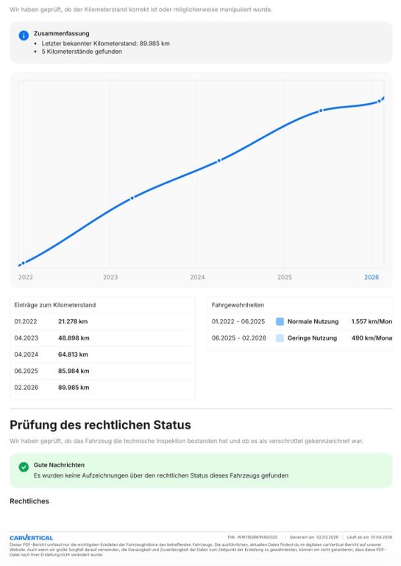Click the Fahrgewohnheiten panel title
Image resolution: width=401 pixels, height=566 pixels.
point(238,305)
